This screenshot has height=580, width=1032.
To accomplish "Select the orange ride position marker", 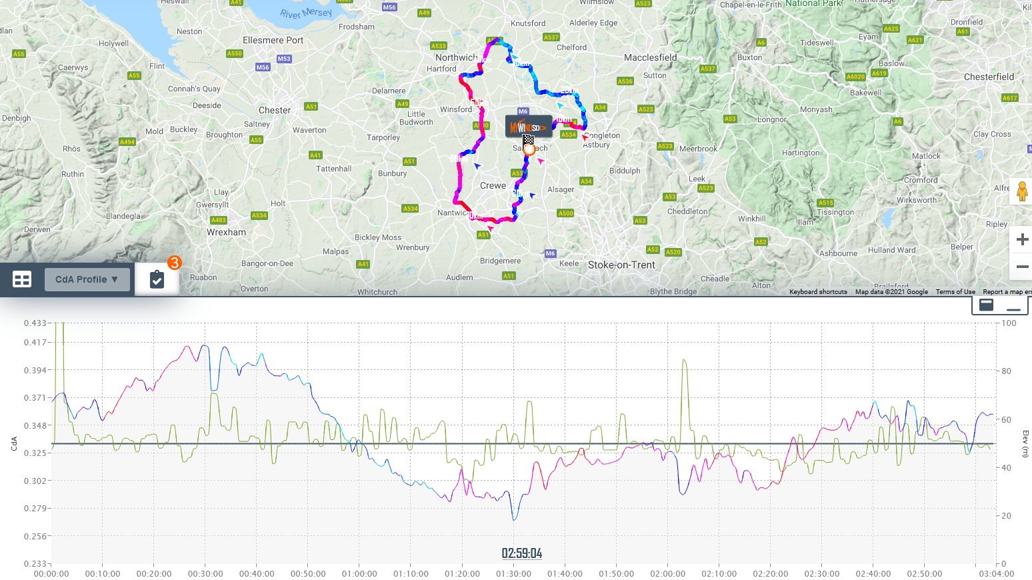I will coord(529,149).
